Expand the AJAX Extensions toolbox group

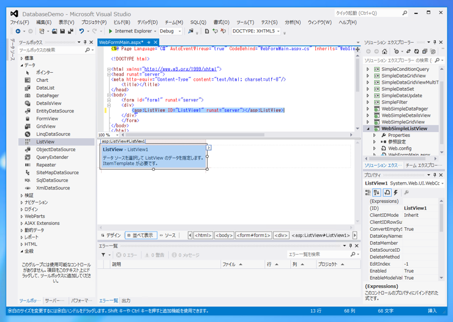(x=21, y=223)
